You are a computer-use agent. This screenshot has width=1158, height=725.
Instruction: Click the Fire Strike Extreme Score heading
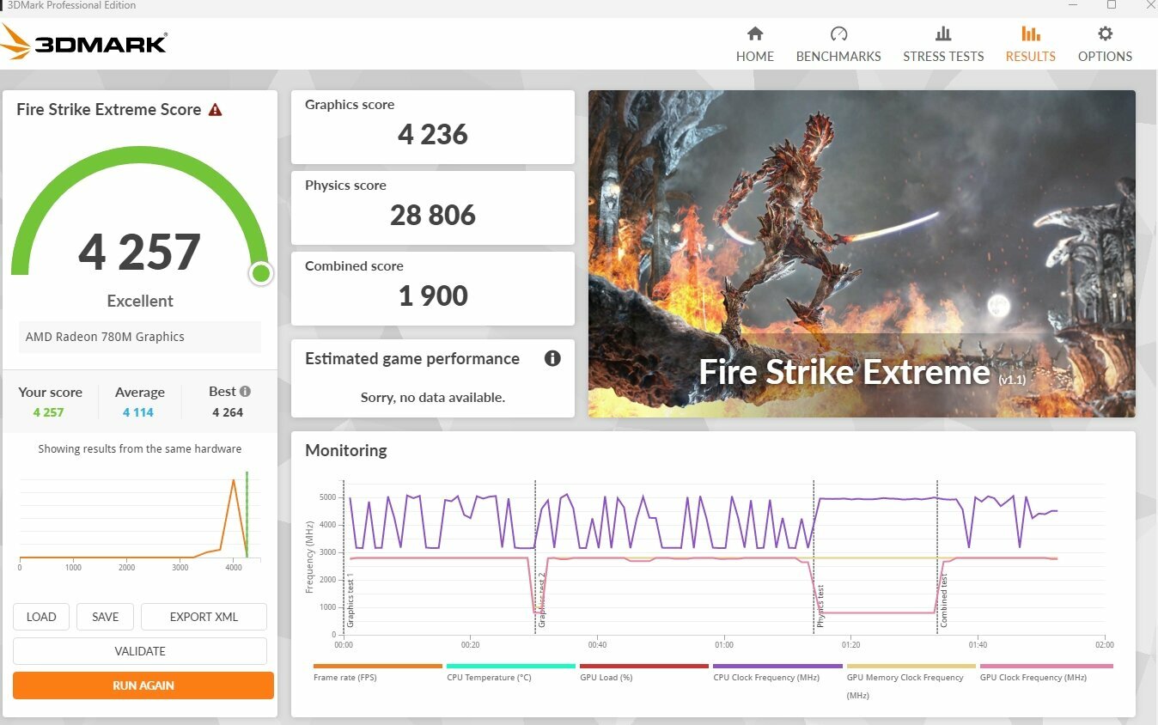(x=109, y=110)
